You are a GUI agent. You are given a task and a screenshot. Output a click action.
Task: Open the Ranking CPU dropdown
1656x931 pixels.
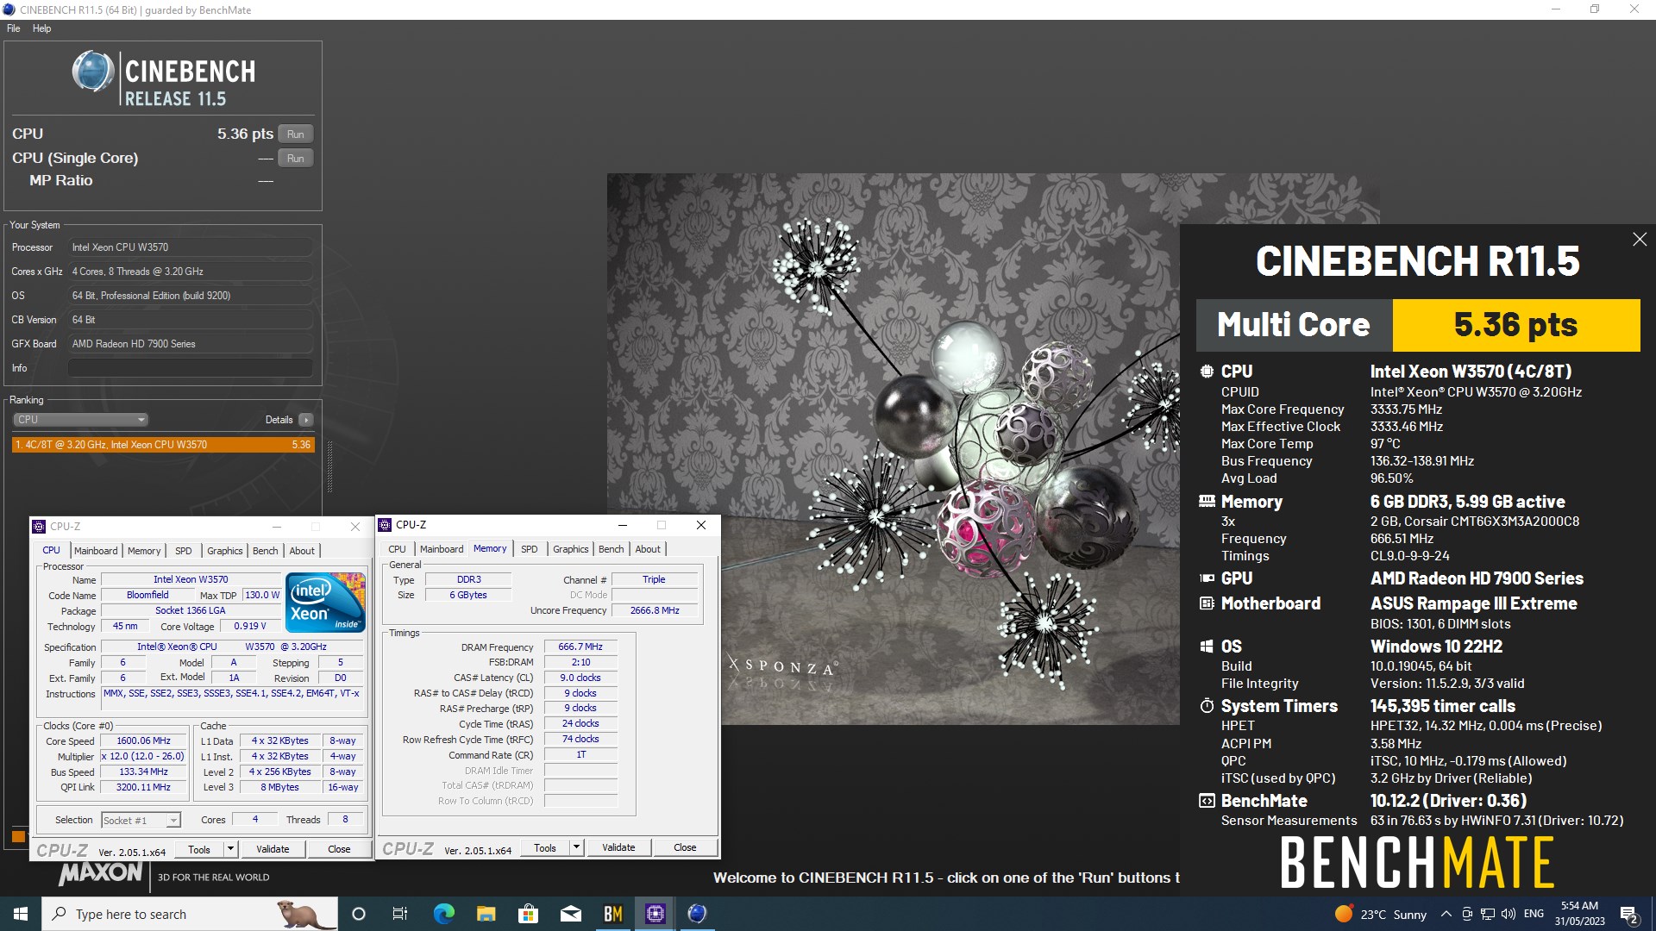80,420
